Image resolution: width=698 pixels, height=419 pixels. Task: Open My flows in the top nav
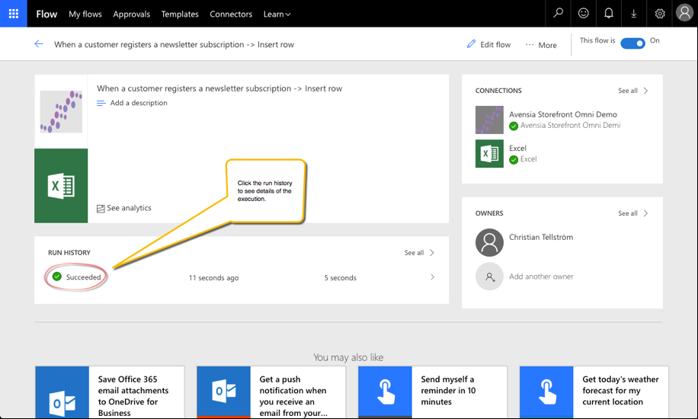tap(85, 14)
